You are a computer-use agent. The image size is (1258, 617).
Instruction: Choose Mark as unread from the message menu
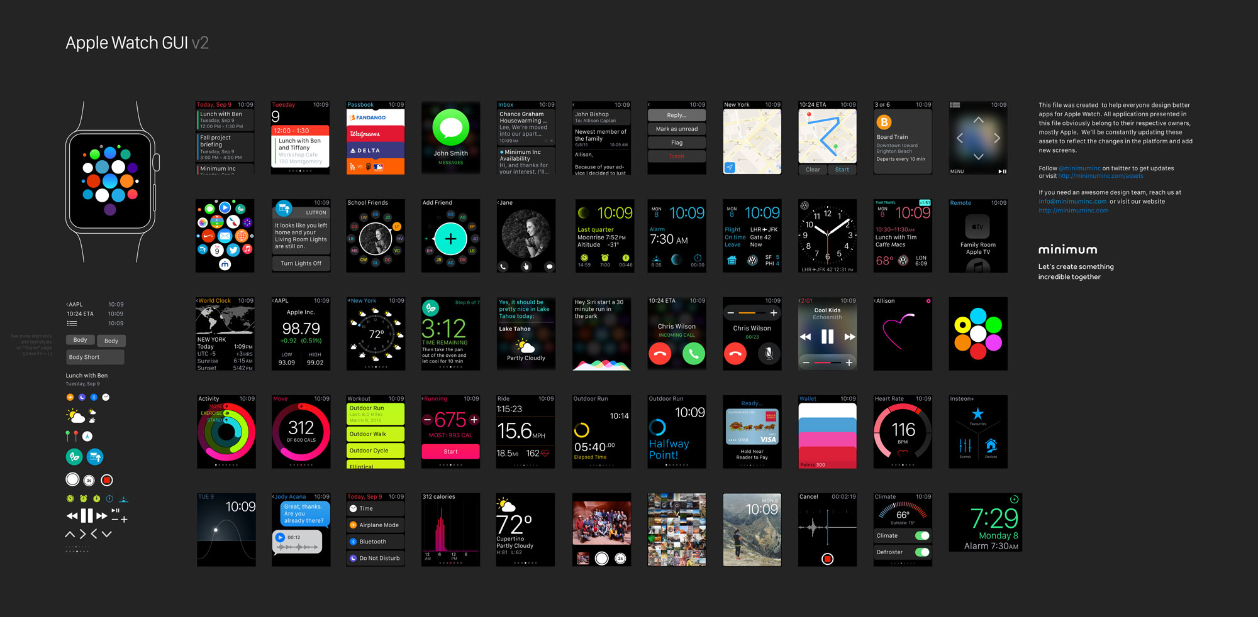pyautogui.click(x=676, y=129)
